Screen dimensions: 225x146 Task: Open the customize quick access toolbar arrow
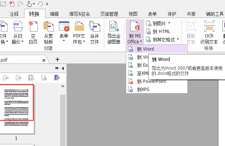point(47,4)
